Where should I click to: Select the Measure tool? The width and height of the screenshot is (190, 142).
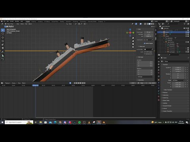point(3,56)
